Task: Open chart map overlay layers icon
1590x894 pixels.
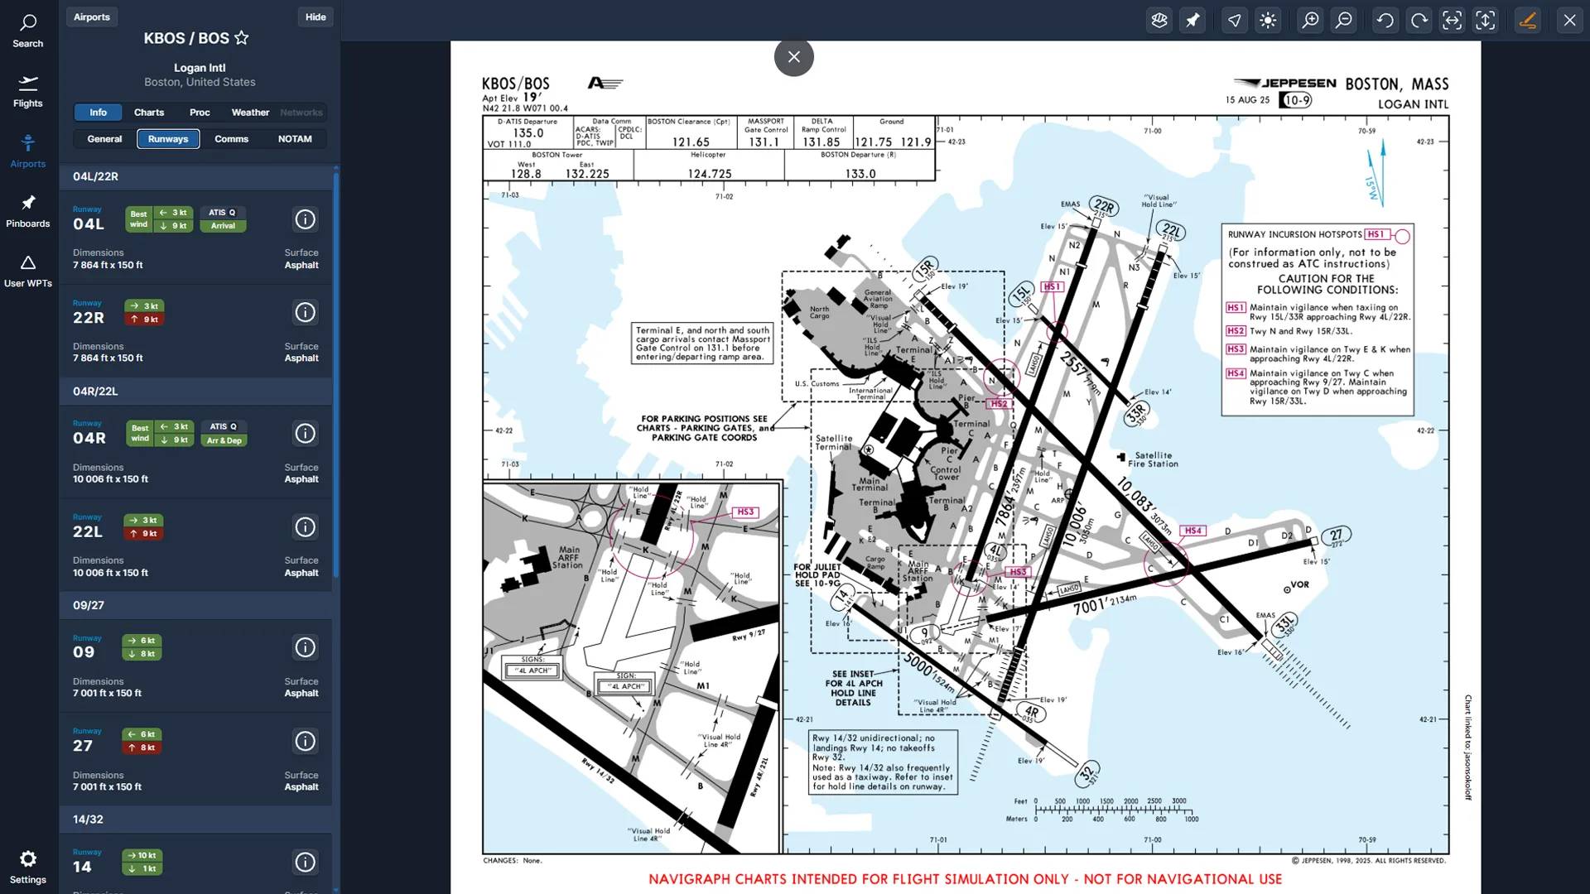Action: [x=1159, y=21]
